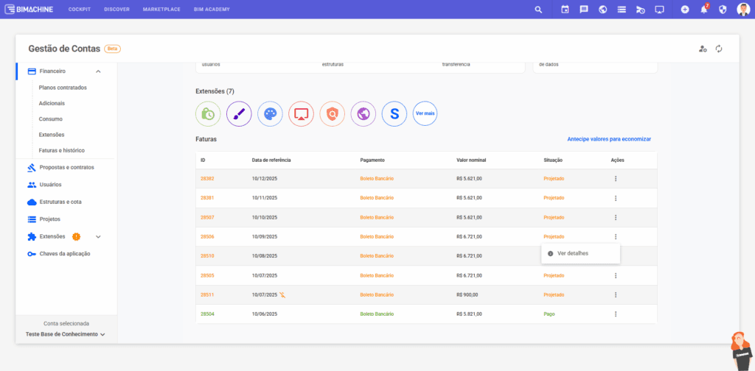755x371 pixels.
Task: Open the orange shield search extension
Action: (x=333, y=114)
